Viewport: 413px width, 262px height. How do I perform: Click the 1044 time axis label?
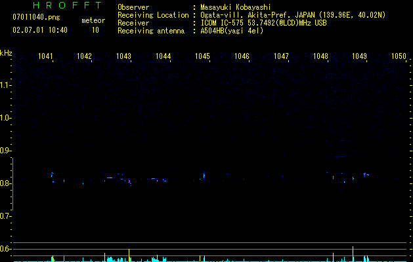(x=163, y=56)
